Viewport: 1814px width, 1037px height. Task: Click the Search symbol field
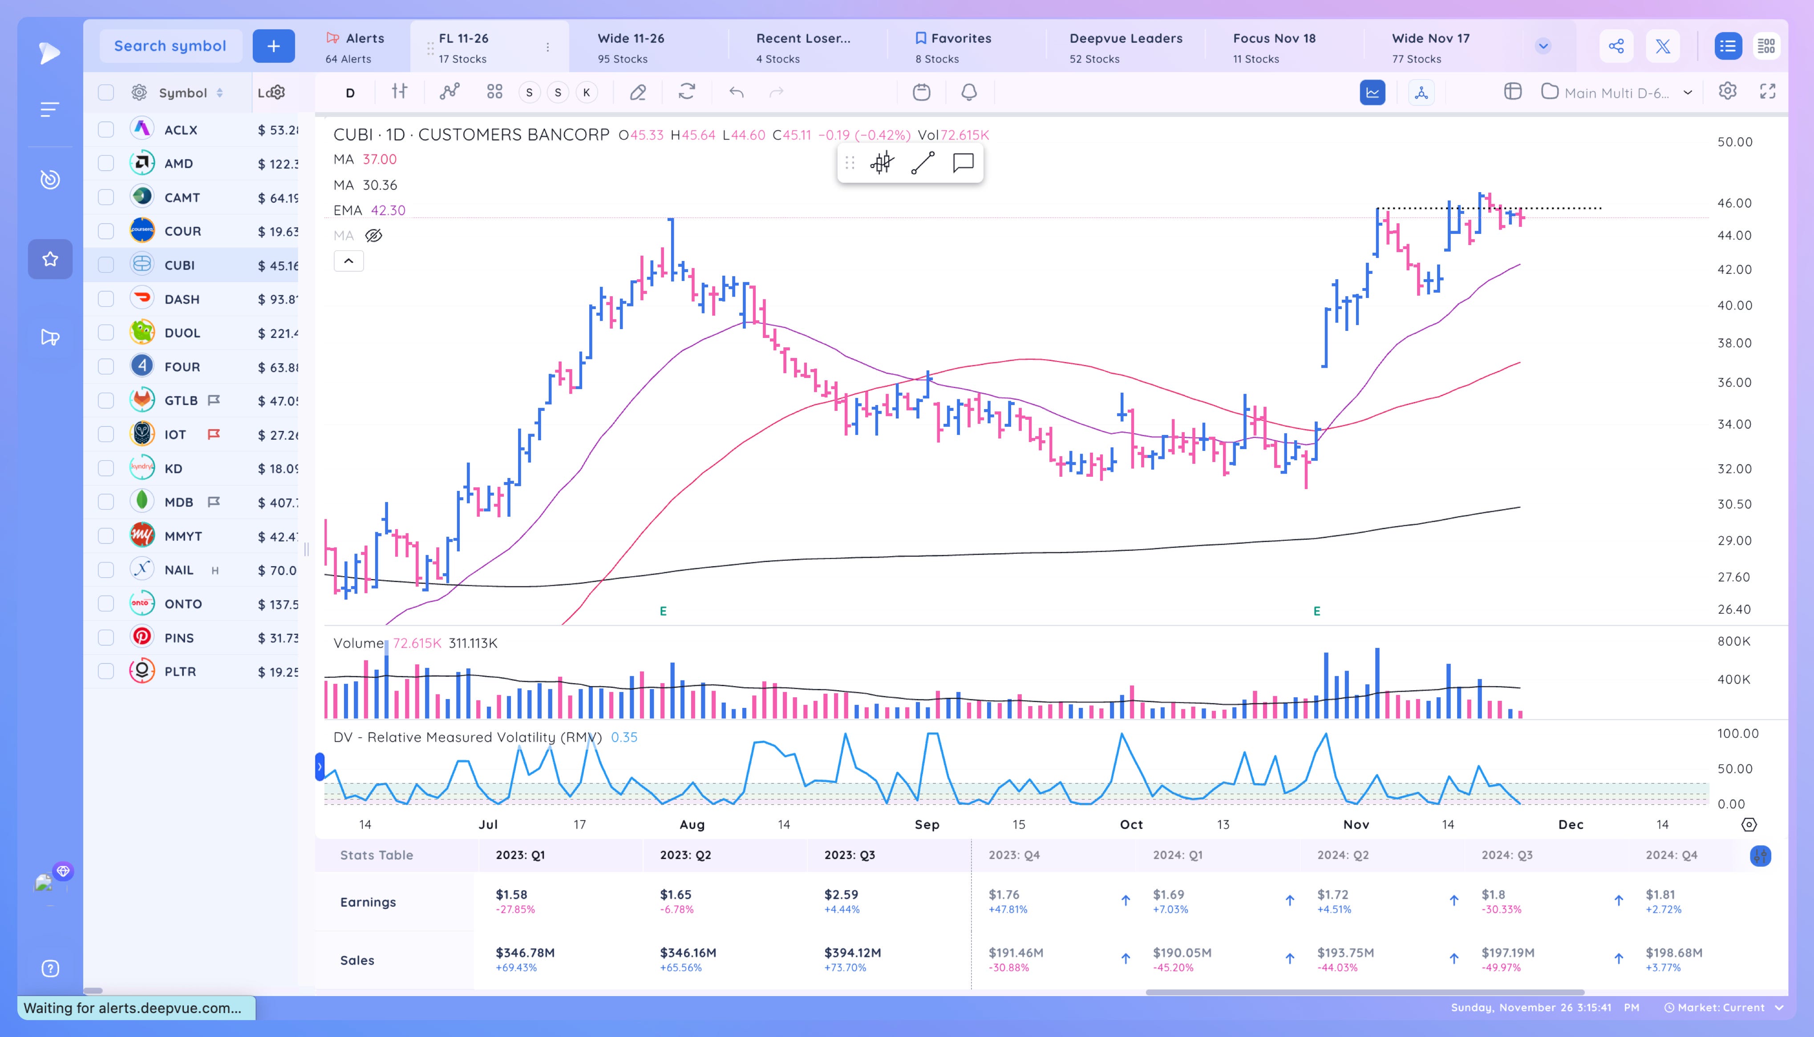pos(171,46)
